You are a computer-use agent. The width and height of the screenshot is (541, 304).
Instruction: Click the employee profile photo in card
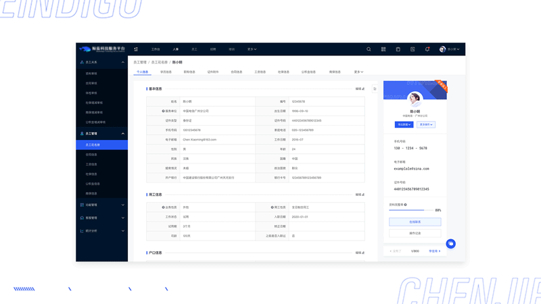tap(415, 99)
